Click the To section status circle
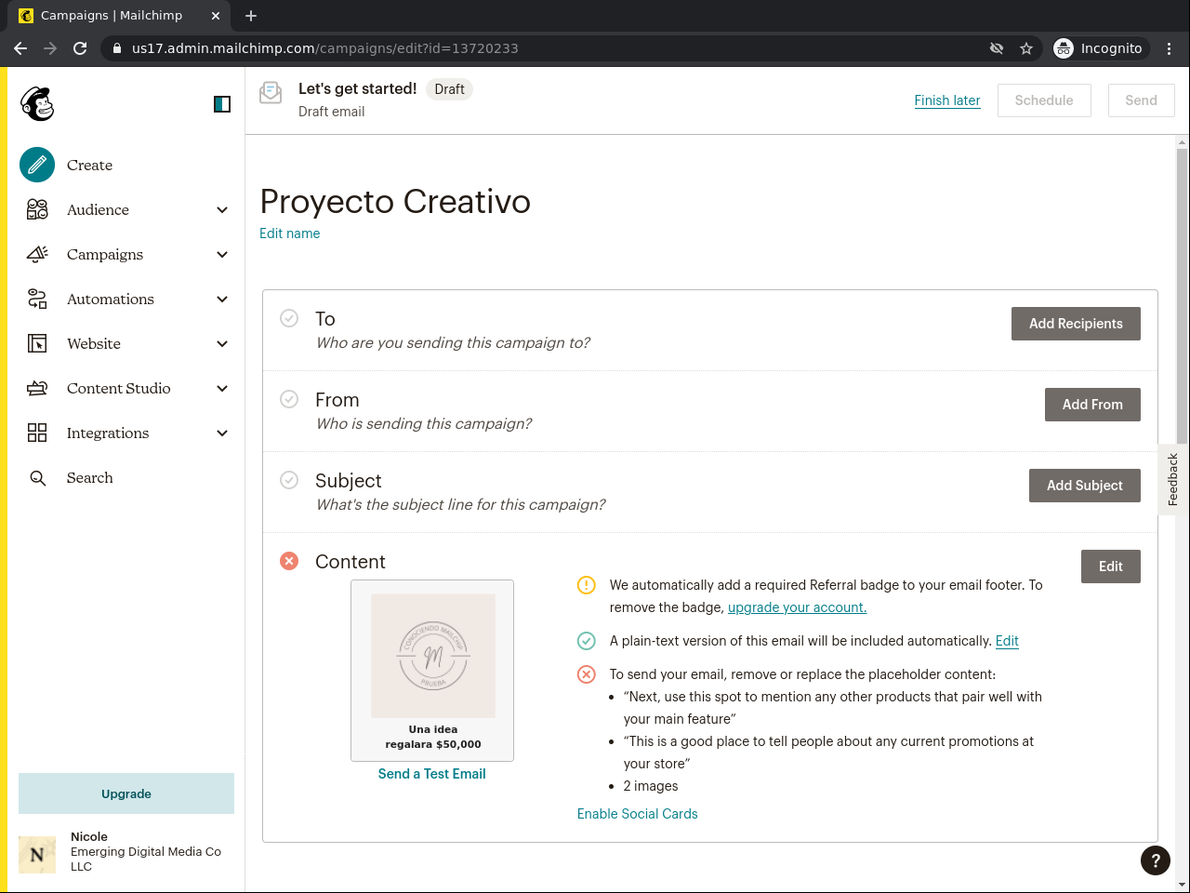 click(x=289, y=318)
